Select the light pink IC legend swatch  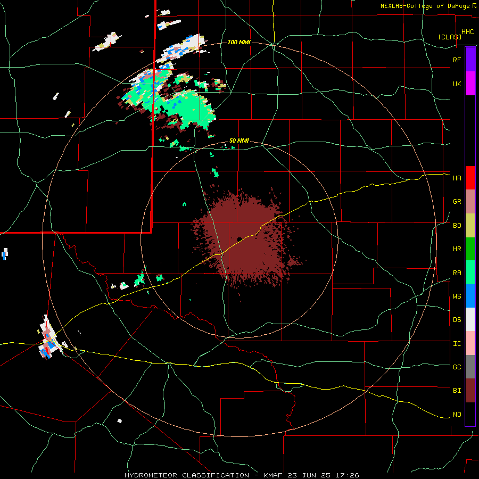click(470, 343)
